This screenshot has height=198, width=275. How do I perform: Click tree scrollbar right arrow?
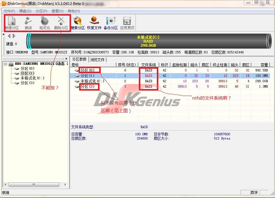pyautogui.click(x=65, y=184)
